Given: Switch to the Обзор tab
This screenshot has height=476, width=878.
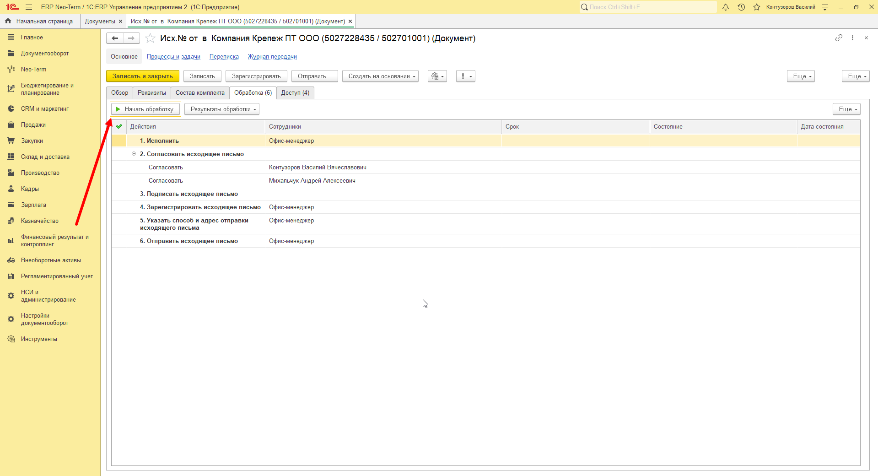Looking at the screenshot, I should [x=120, y=93].
